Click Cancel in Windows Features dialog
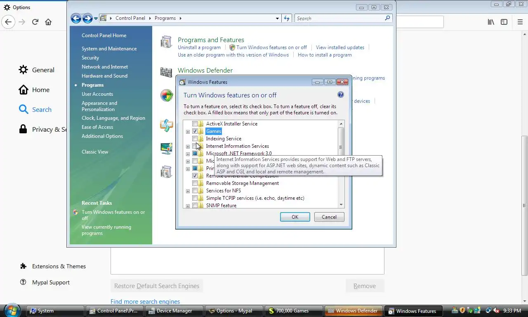 click(329, 217)
